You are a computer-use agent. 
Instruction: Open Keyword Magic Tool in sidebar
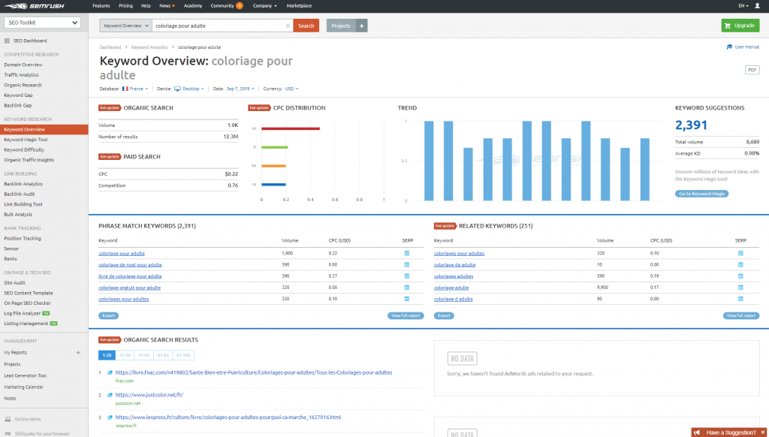[x=26, y=140]
